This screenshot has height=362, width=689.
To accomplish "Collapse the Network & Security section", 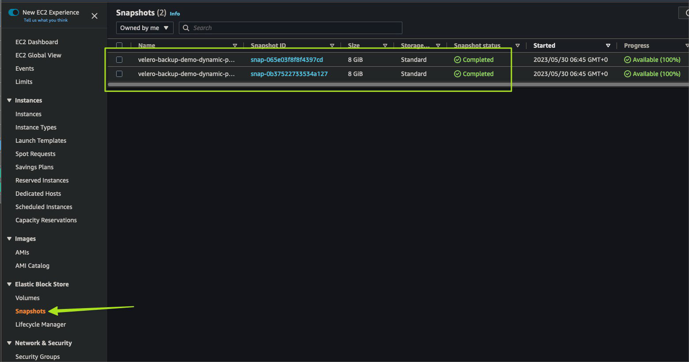I will click(x=9, y=343).
